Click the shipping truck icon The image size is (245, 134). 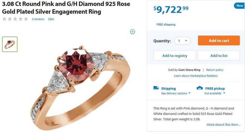(156, 88)
